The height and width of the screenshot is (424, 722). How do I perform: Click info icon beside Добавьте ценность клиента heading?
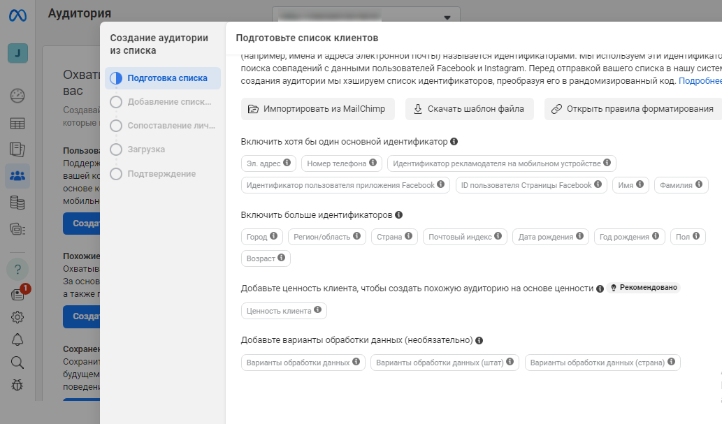pyautogui.click(x=600, y=288)
